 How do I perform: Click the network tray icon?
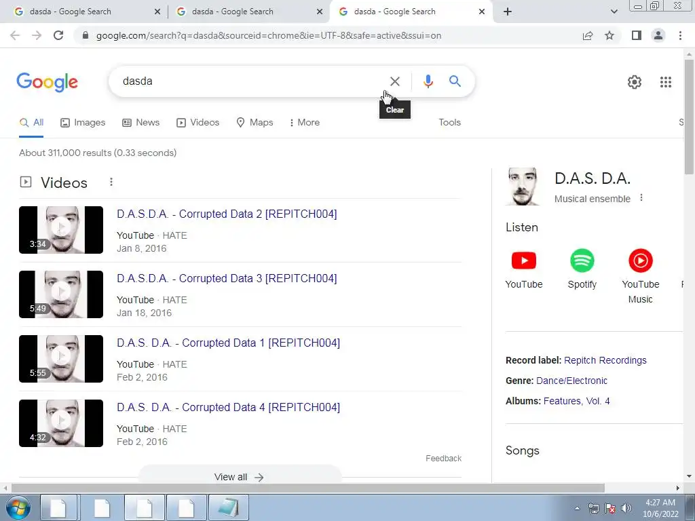pos(593,508)
